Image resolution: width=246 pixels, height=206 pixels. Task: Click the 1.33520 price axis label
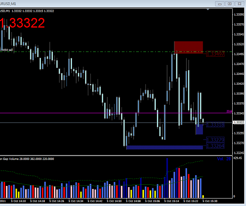pyautogui.click(x=239, y=44)
